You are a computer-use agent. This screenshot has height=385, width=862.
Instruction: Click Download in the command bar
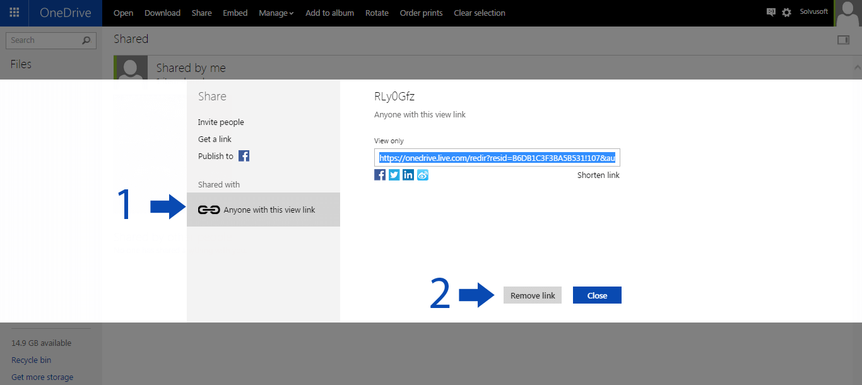(162, 13)
